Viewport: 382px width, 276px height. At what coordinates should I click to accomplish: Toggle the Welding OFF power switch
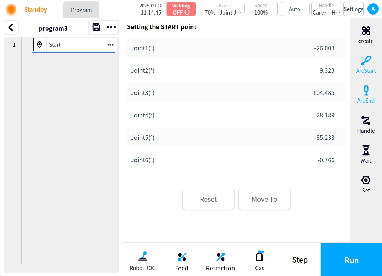click(181, 9)
